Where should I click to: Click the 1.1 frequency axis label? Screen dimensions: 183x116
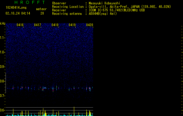[x=2, y=38]
